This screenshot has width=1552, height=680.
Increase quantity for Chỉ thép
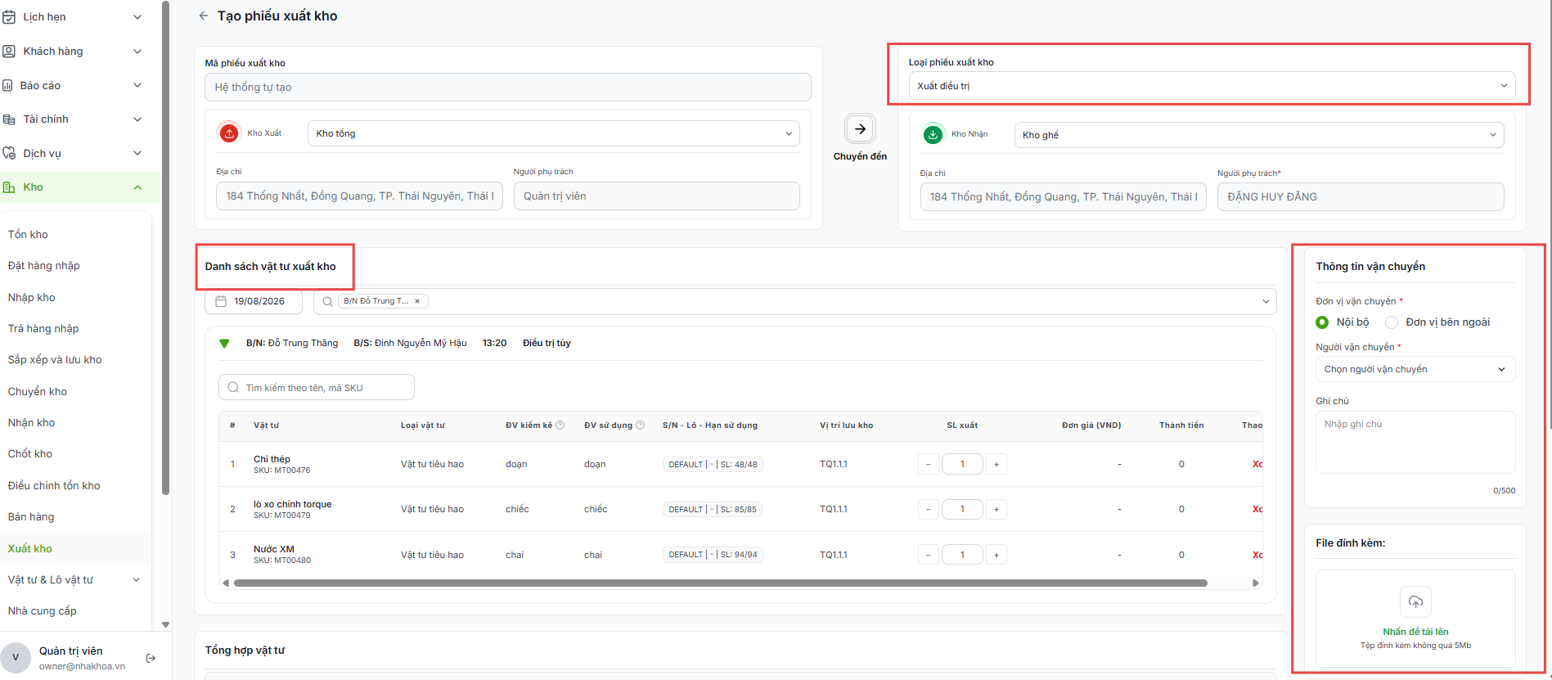(x=996, y=464)
